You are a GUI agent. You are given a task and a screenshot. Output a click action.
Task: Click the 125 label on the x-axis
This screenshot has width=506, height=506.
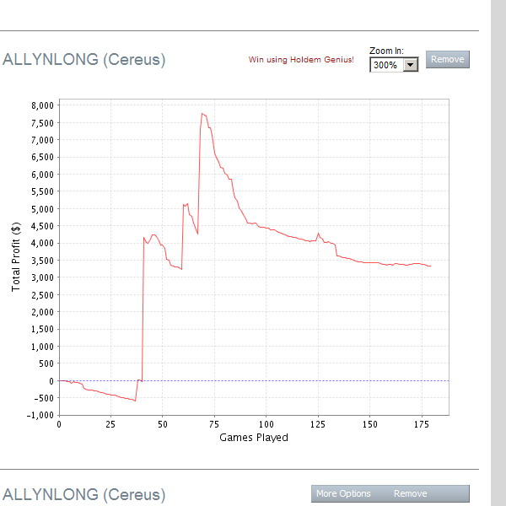point(318,424)
